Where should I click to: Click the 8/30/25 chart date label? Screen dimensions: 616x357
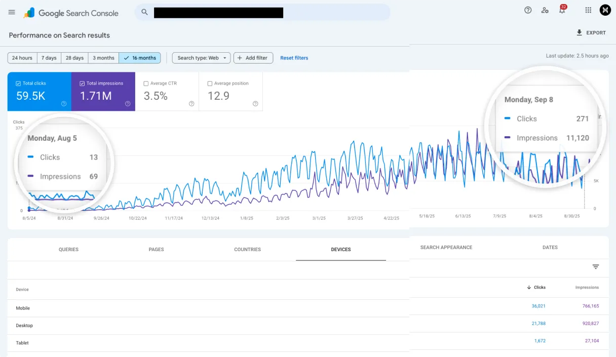point(572,216)
